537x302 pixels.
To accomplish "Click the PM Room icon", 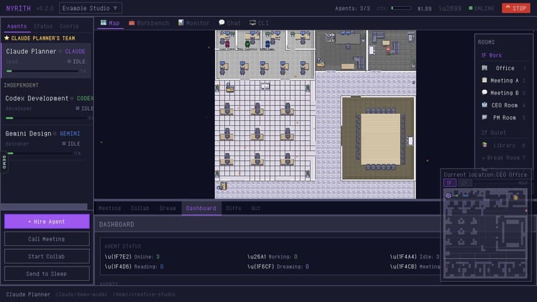I will (x=484, y=117).
